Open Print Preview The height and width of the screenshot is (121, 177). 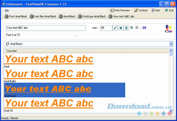[x=120, y=10]
